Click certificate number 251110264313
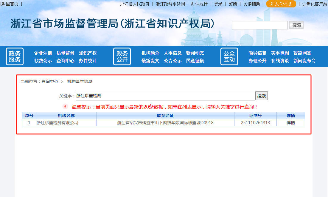Viewport: 328px width, 197px height. 255,123
